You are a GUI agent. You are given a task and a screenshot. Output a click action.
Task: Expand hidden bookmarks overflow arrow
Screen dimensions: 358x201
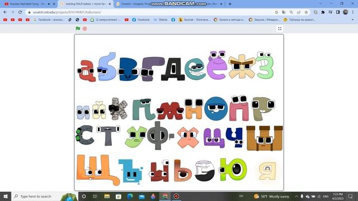(x=353, y=20)
